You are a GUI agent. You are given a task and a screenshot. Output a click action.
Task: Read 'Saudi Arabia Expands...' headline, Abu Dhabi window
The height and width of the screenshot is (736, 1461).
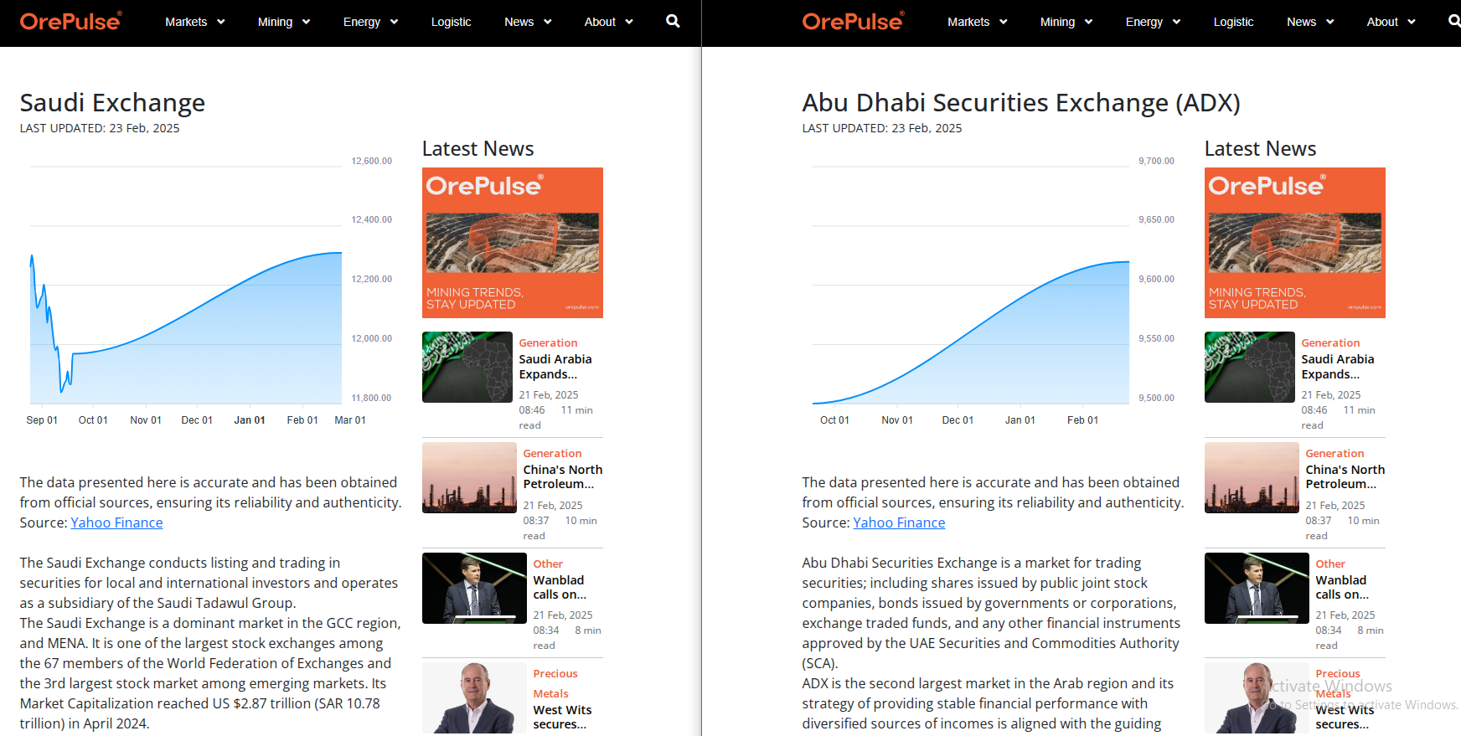[x=1338, y=367]
